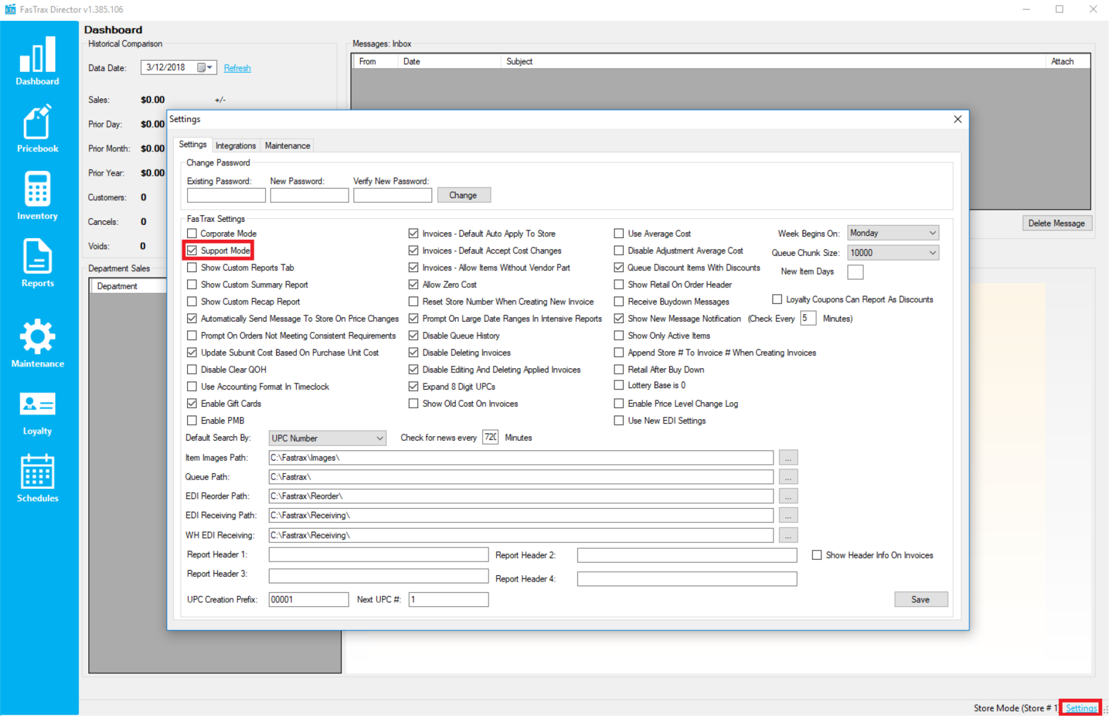Switch to the Settings tab

(x=192, y=144)
